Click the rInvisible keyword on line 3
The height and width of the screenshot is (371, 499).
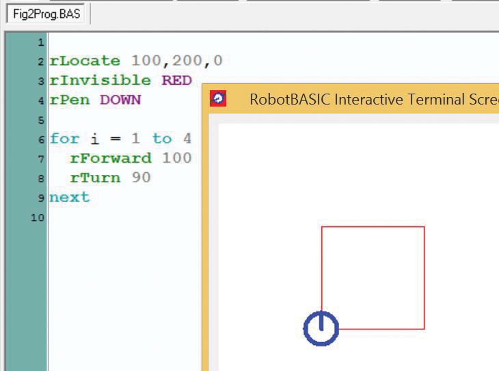coord(100,80)
